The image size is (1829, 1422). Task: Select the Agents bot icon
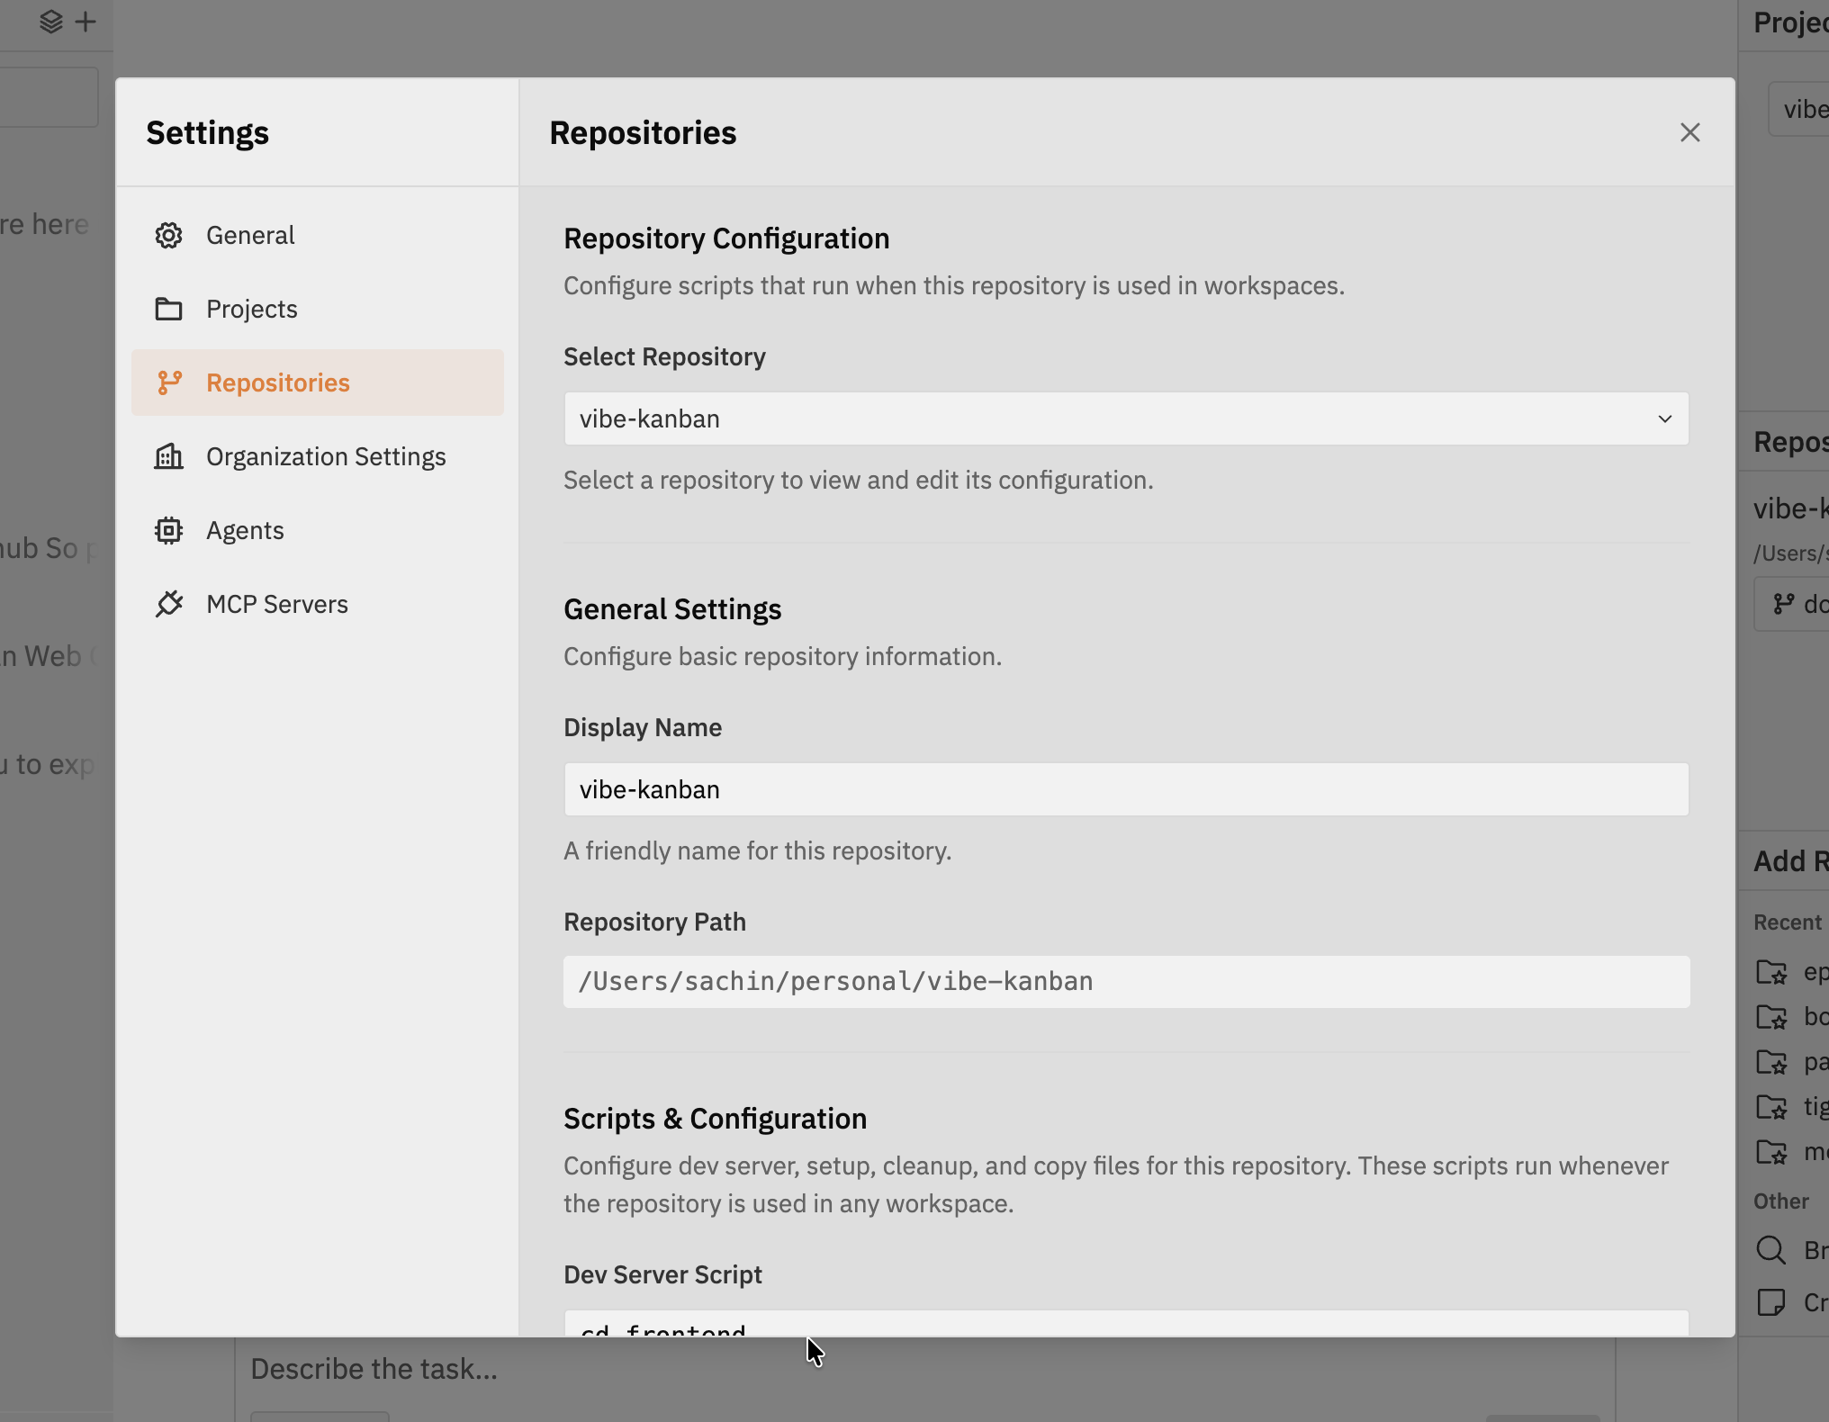pyautogui.click(x=169, y=530)
